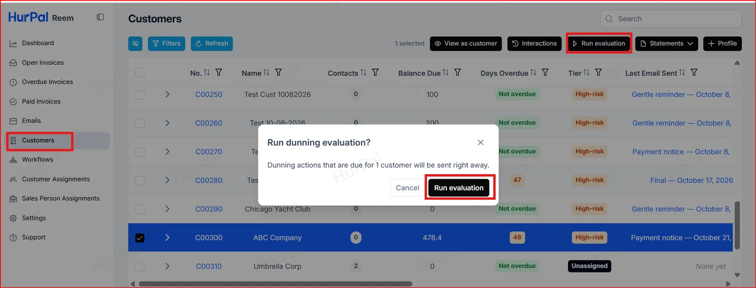Expand row C00290
The image size is (756, 288).
click(x=167, y=209)
